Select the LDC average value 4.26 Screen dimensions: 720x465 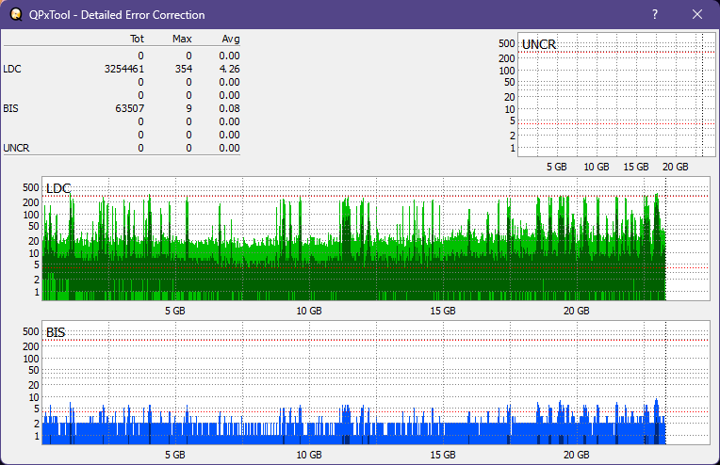coord(229,69)
